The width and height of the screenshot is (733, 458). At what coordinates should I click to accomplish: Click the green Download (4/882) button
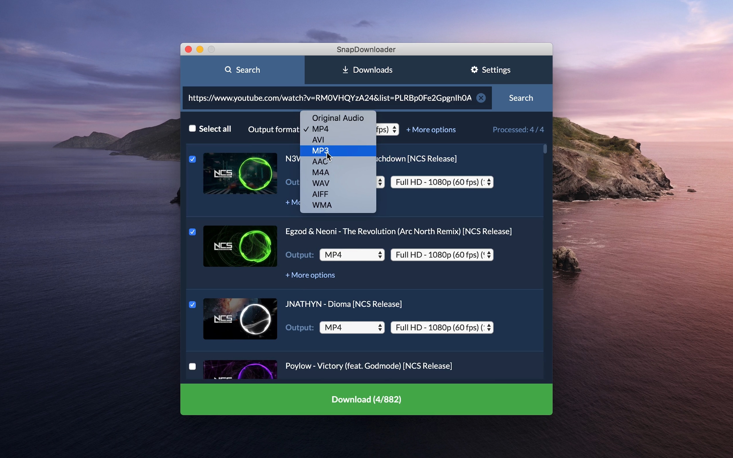[x=366, y=399]
